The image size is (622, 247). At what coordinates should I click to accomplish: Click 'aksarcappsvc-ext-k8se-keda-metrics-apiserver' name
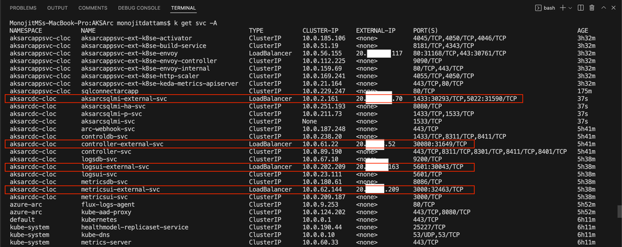pos(159,83)
